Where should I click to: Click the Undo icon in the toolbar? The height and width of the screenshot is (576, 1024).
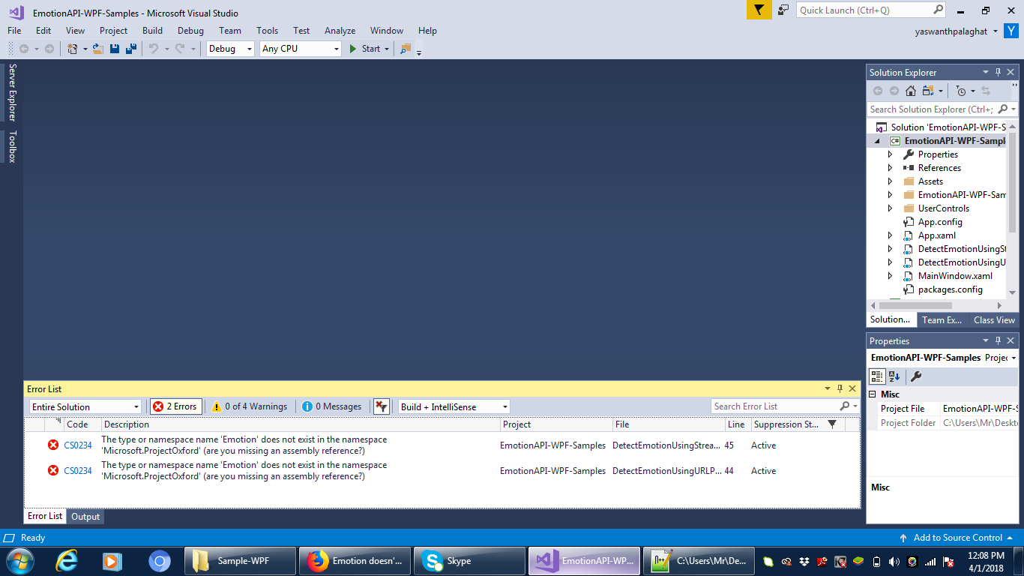click(154, 49)
